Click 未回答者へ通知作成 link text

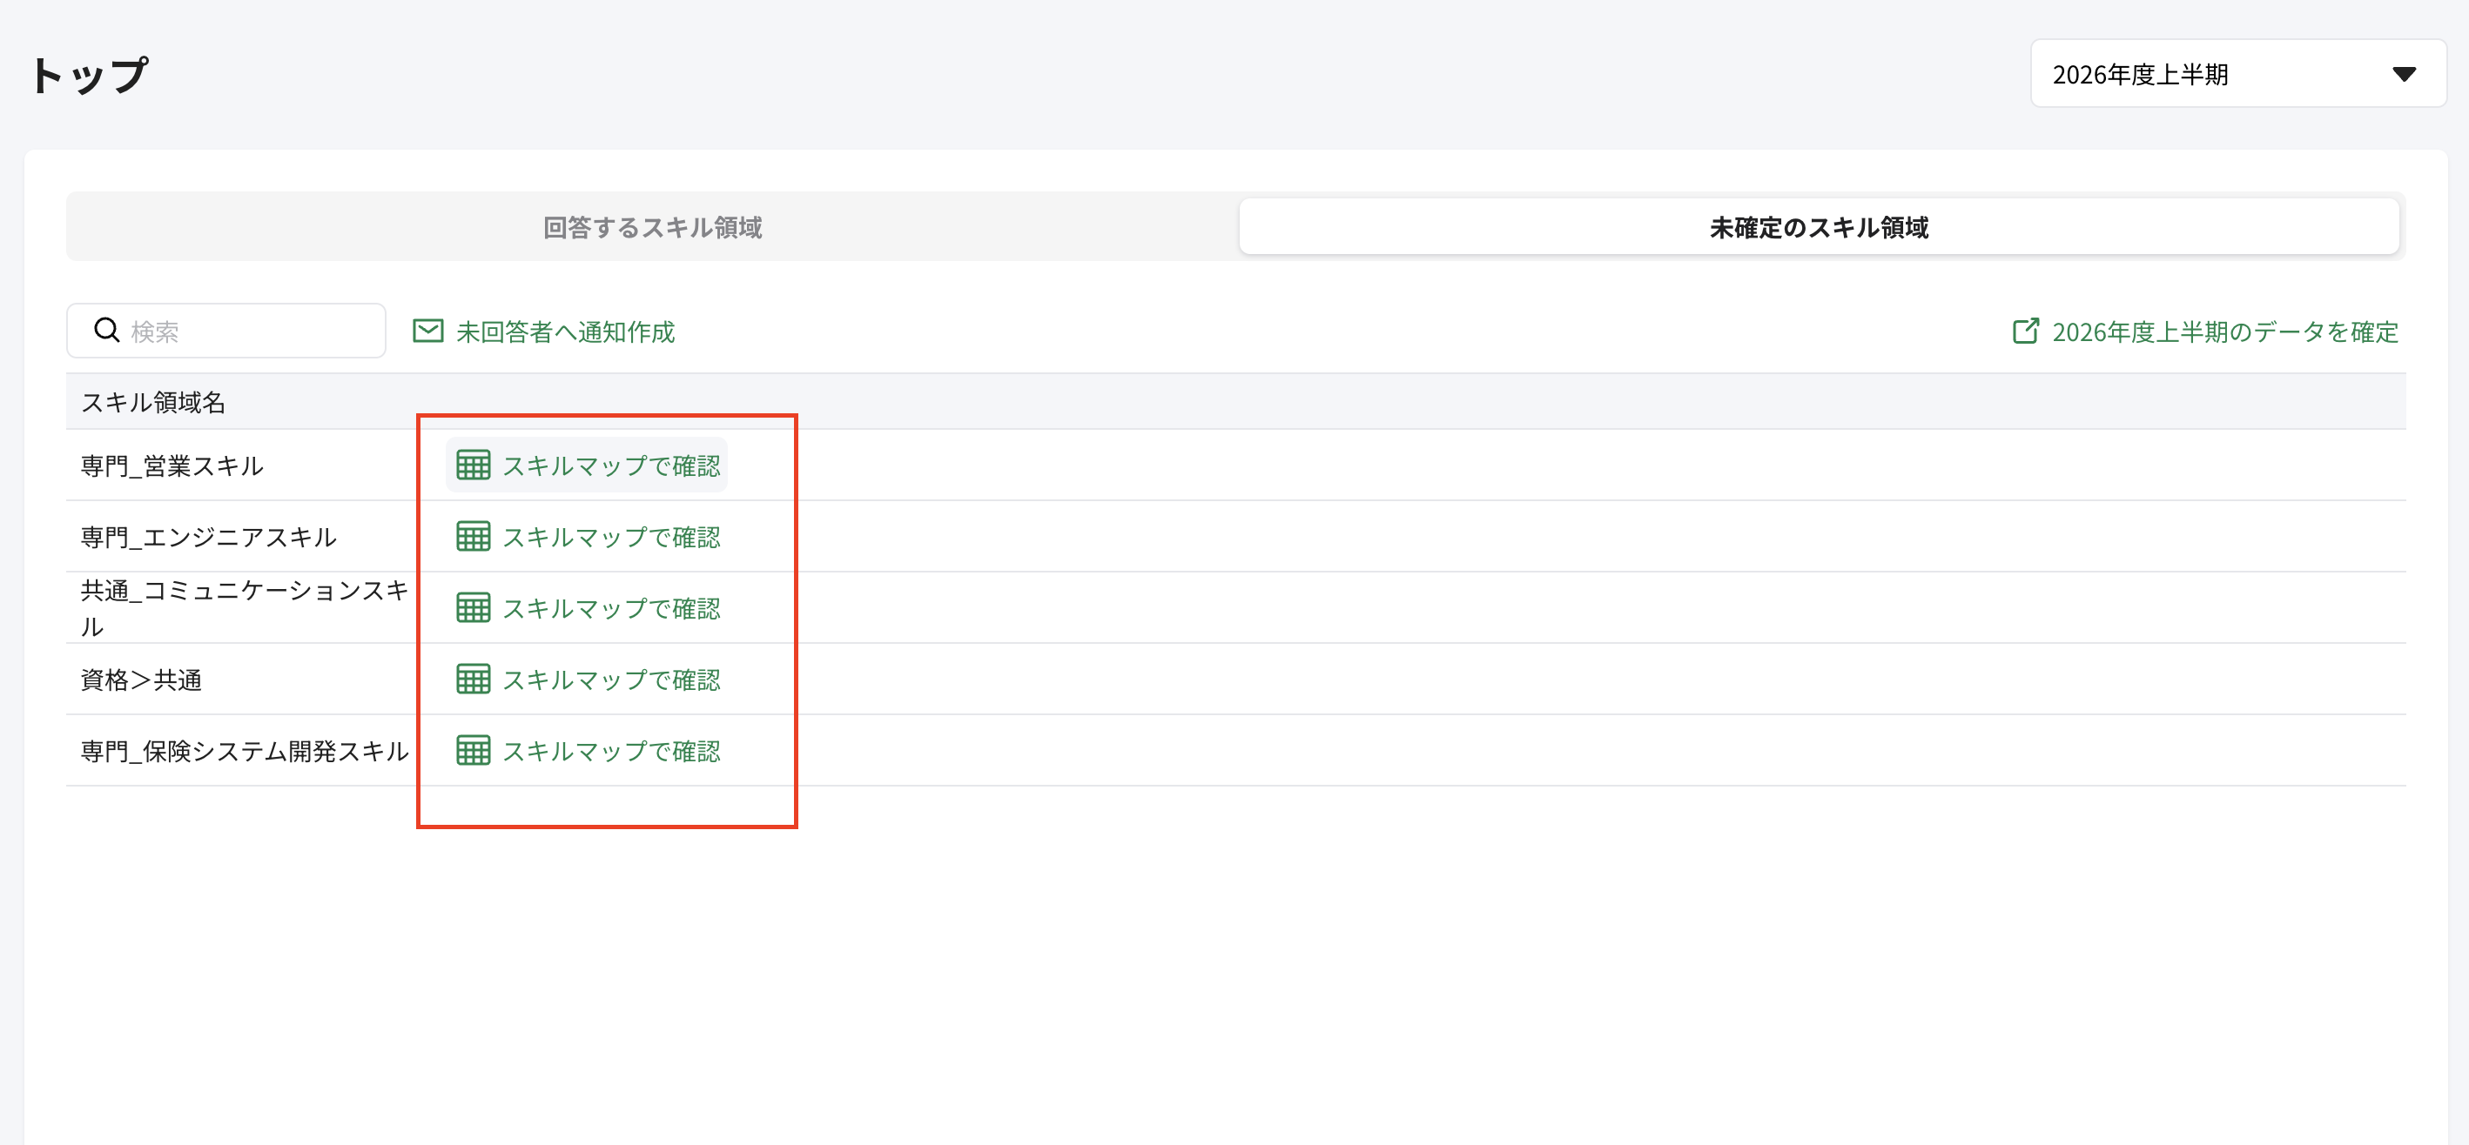(566, 331)
